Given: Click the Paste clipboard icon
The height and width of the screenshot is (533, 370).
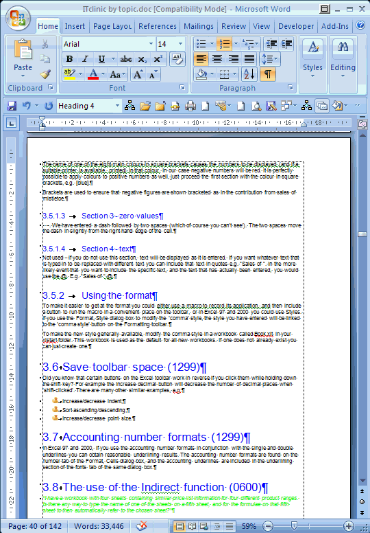Looking at the screenshot, I should (x=23, y=49).
